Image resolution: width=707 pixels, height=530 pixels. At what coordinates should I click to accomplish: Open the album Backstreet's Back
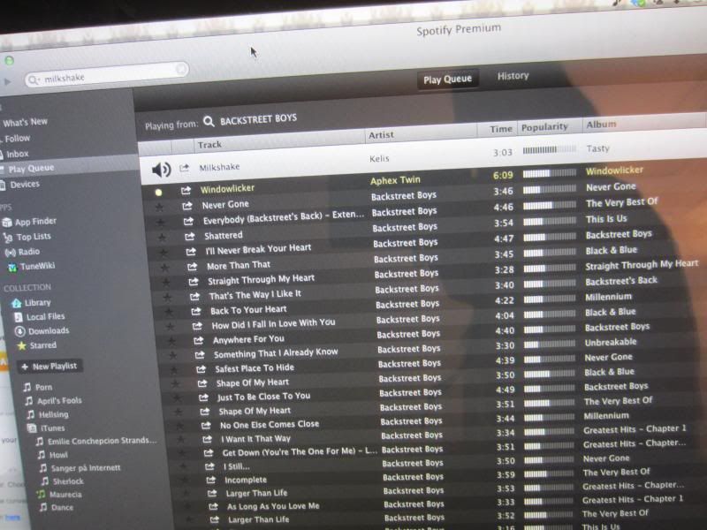621,281
